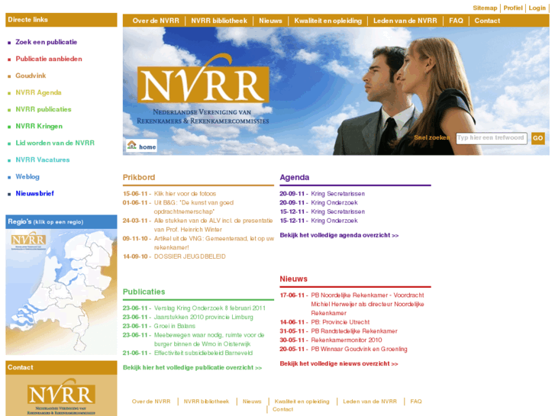The height and width of the screenshot is (416, 555).
Task: Open the Nieuws top menu item
Action: point(270,21)
